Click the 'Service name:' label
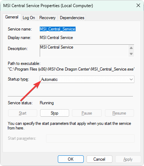The height and width of the screenshot is (166, 144). [x=20, y=29]
